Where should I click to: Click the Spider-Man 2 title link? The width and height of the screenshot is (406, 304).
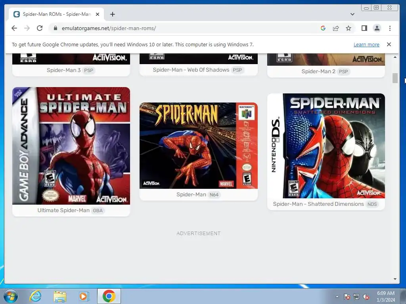[318, 71]
